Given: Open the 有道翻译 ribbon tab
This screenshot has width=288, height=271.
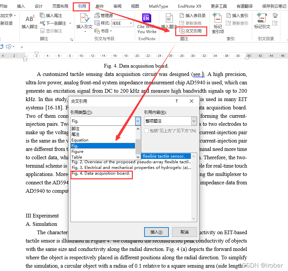Looking at the screenshot, I should click(245, 6).
